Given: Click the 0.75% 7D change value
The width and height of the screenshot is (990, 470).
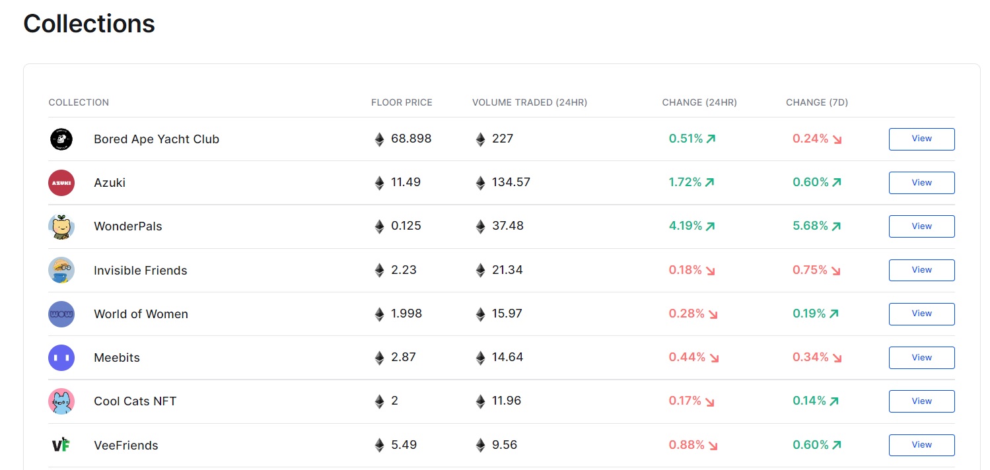Looking at the screenshot, I should click(x=810, y=270).
